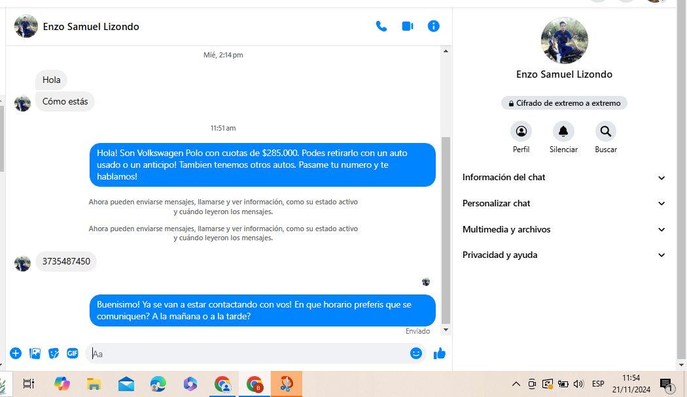Open volume control in system tray

click(578, 384)
